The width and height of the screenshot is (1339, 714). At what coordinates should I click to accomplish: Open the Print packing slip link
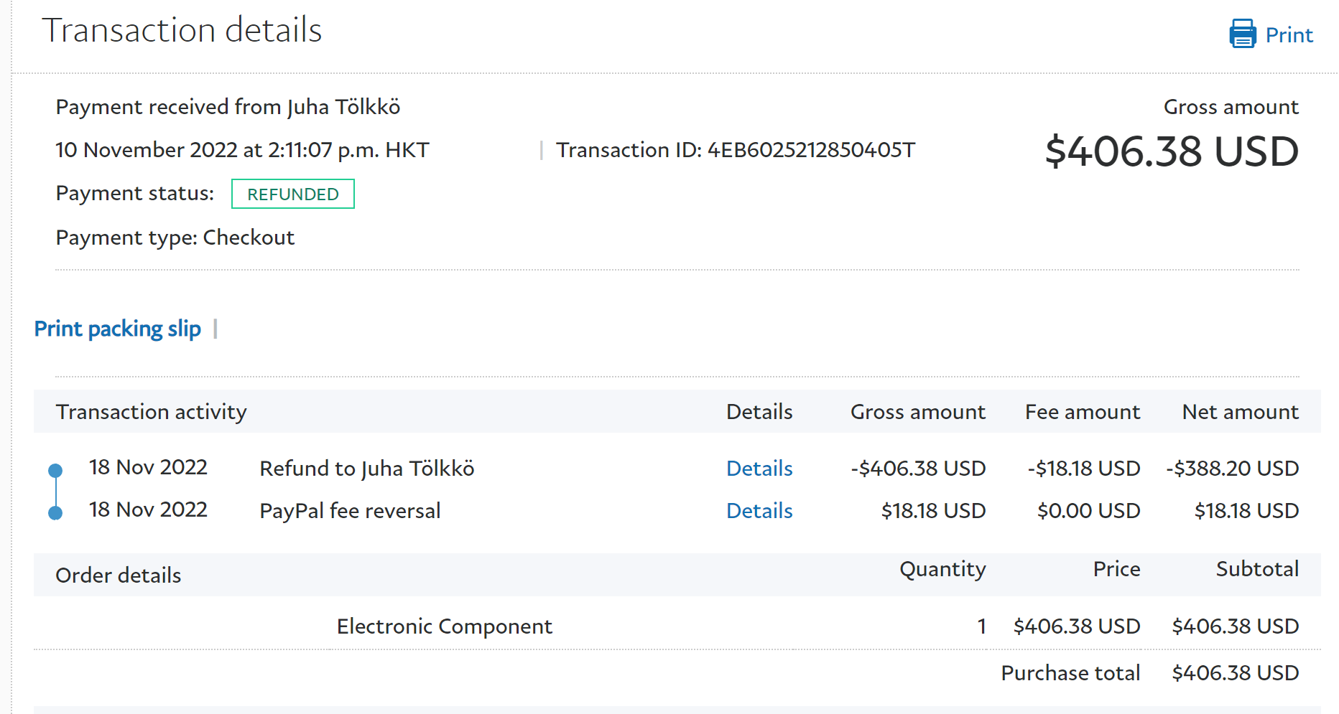point(118,329)
